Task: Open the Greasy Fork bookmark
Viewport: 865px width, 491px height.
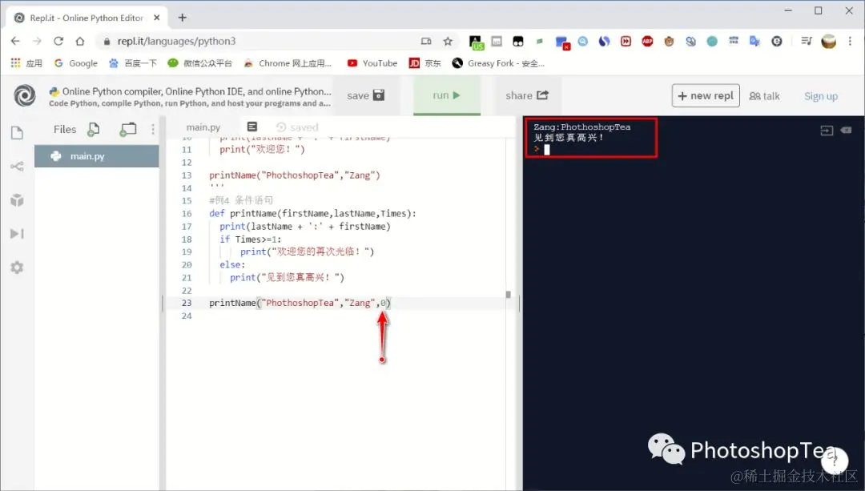Action: pyautogui.click(x=498, y=63)
